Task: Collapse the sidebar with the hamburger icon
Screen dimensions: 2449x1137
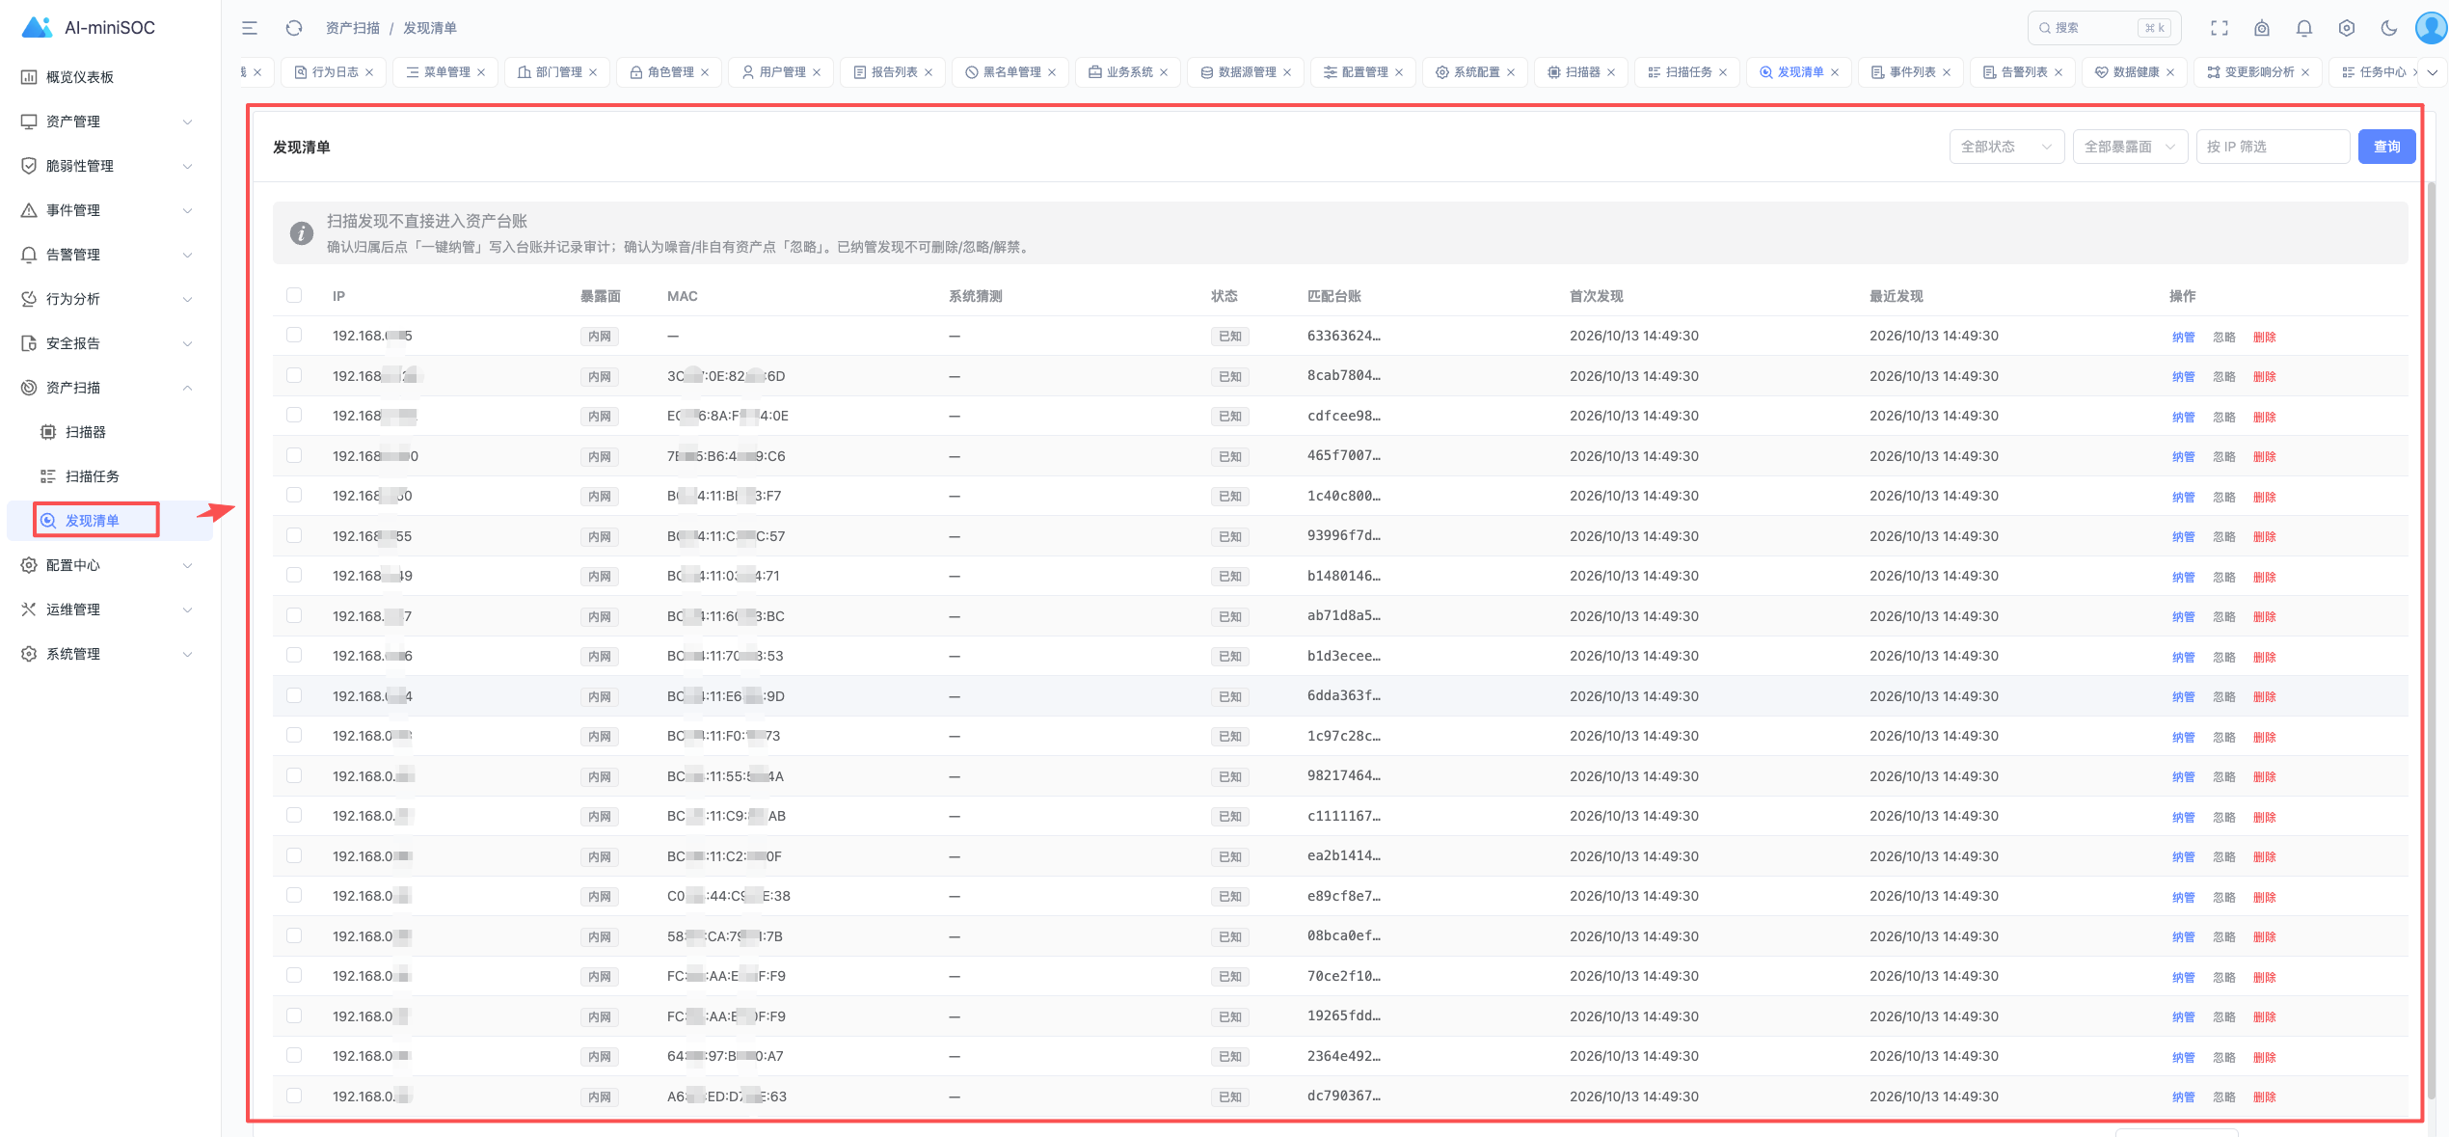Action: pos(250,28)
